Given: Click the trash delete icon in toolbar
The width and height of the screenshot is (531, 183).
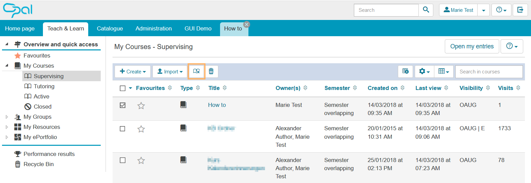Looking at the screenshot, I should [x=211, y=71].
